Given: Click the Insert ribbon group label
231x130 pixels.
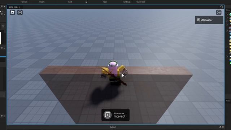Looking at the screenshot, I should click(42, 2).
